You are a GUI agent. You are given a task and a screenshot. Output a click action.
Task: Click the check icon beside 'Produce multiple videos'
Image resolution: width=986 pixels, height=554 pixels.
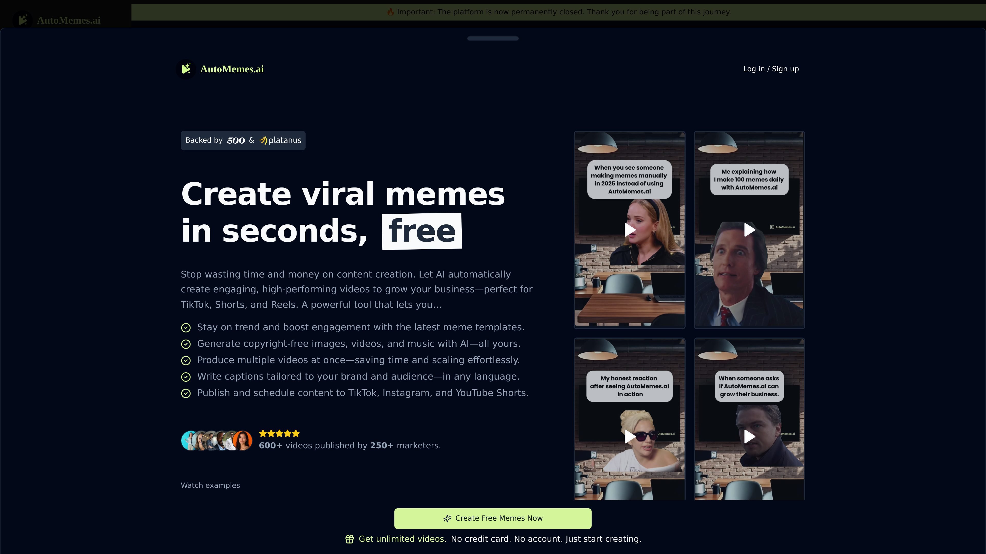(186, 361)
